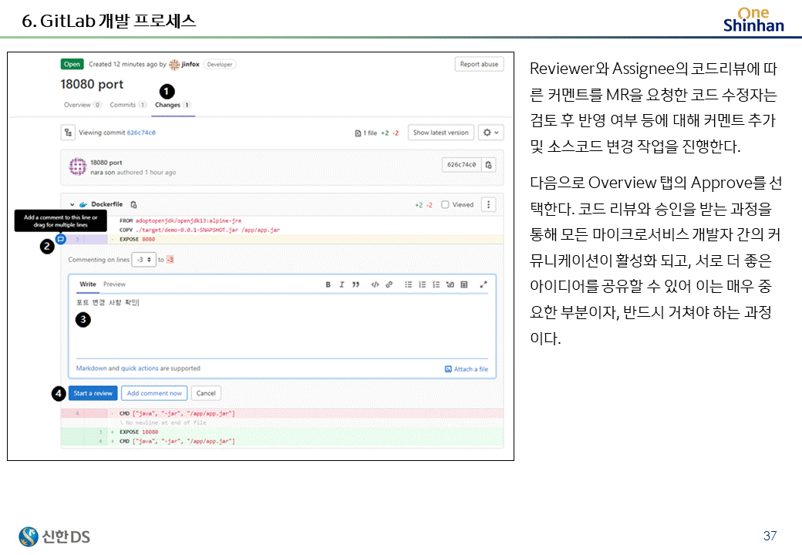Click the 626c74c0 commit SHA button
802x555 pixels.
[x=461, y=164]
